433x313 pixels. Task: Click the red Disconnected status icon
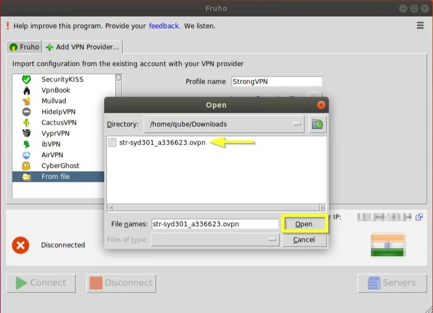[x=21, y=245]
